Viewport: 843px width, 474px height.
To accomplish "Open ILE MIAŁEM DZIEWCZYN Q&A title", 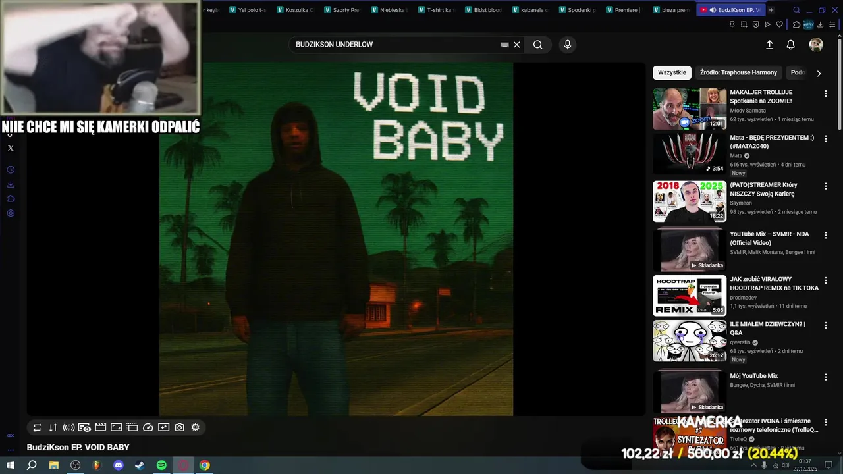I will 767,329.
